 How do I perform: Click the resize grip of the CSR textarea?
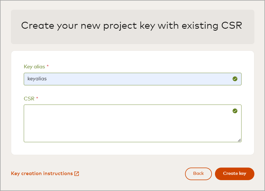pos(239,140)
